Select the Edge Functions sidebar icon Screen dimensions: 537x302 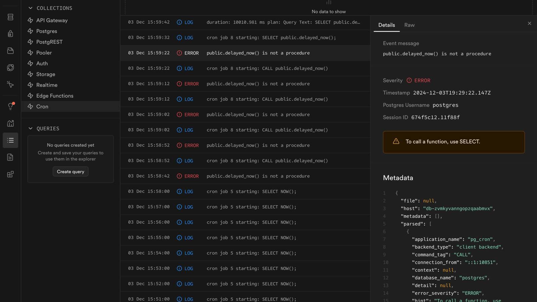coord(10,84)
